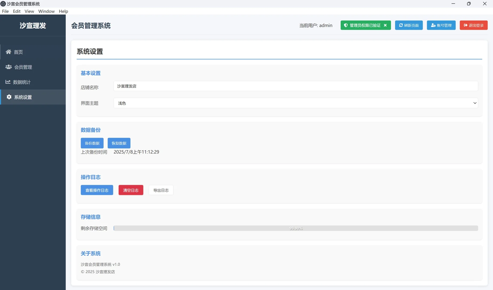
Task: Click the shield icon in admin verified badge
Action: (x=346, y=25)
